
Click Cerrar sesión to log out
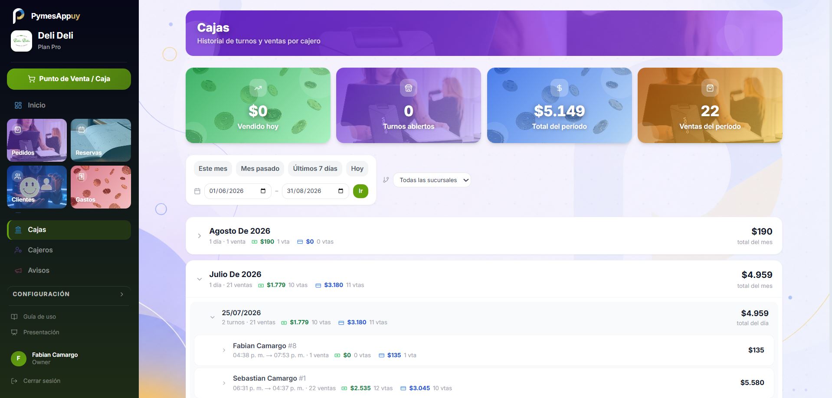click(42, 381)
